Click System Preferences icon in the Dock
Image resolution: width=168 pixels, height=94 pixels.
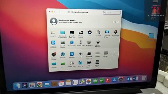(120, 79)
